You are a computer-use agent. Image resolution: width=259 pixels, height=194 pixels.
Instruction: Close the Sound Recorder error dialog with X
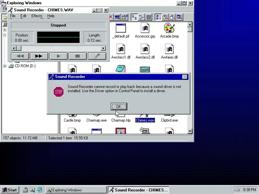(185, 77)
